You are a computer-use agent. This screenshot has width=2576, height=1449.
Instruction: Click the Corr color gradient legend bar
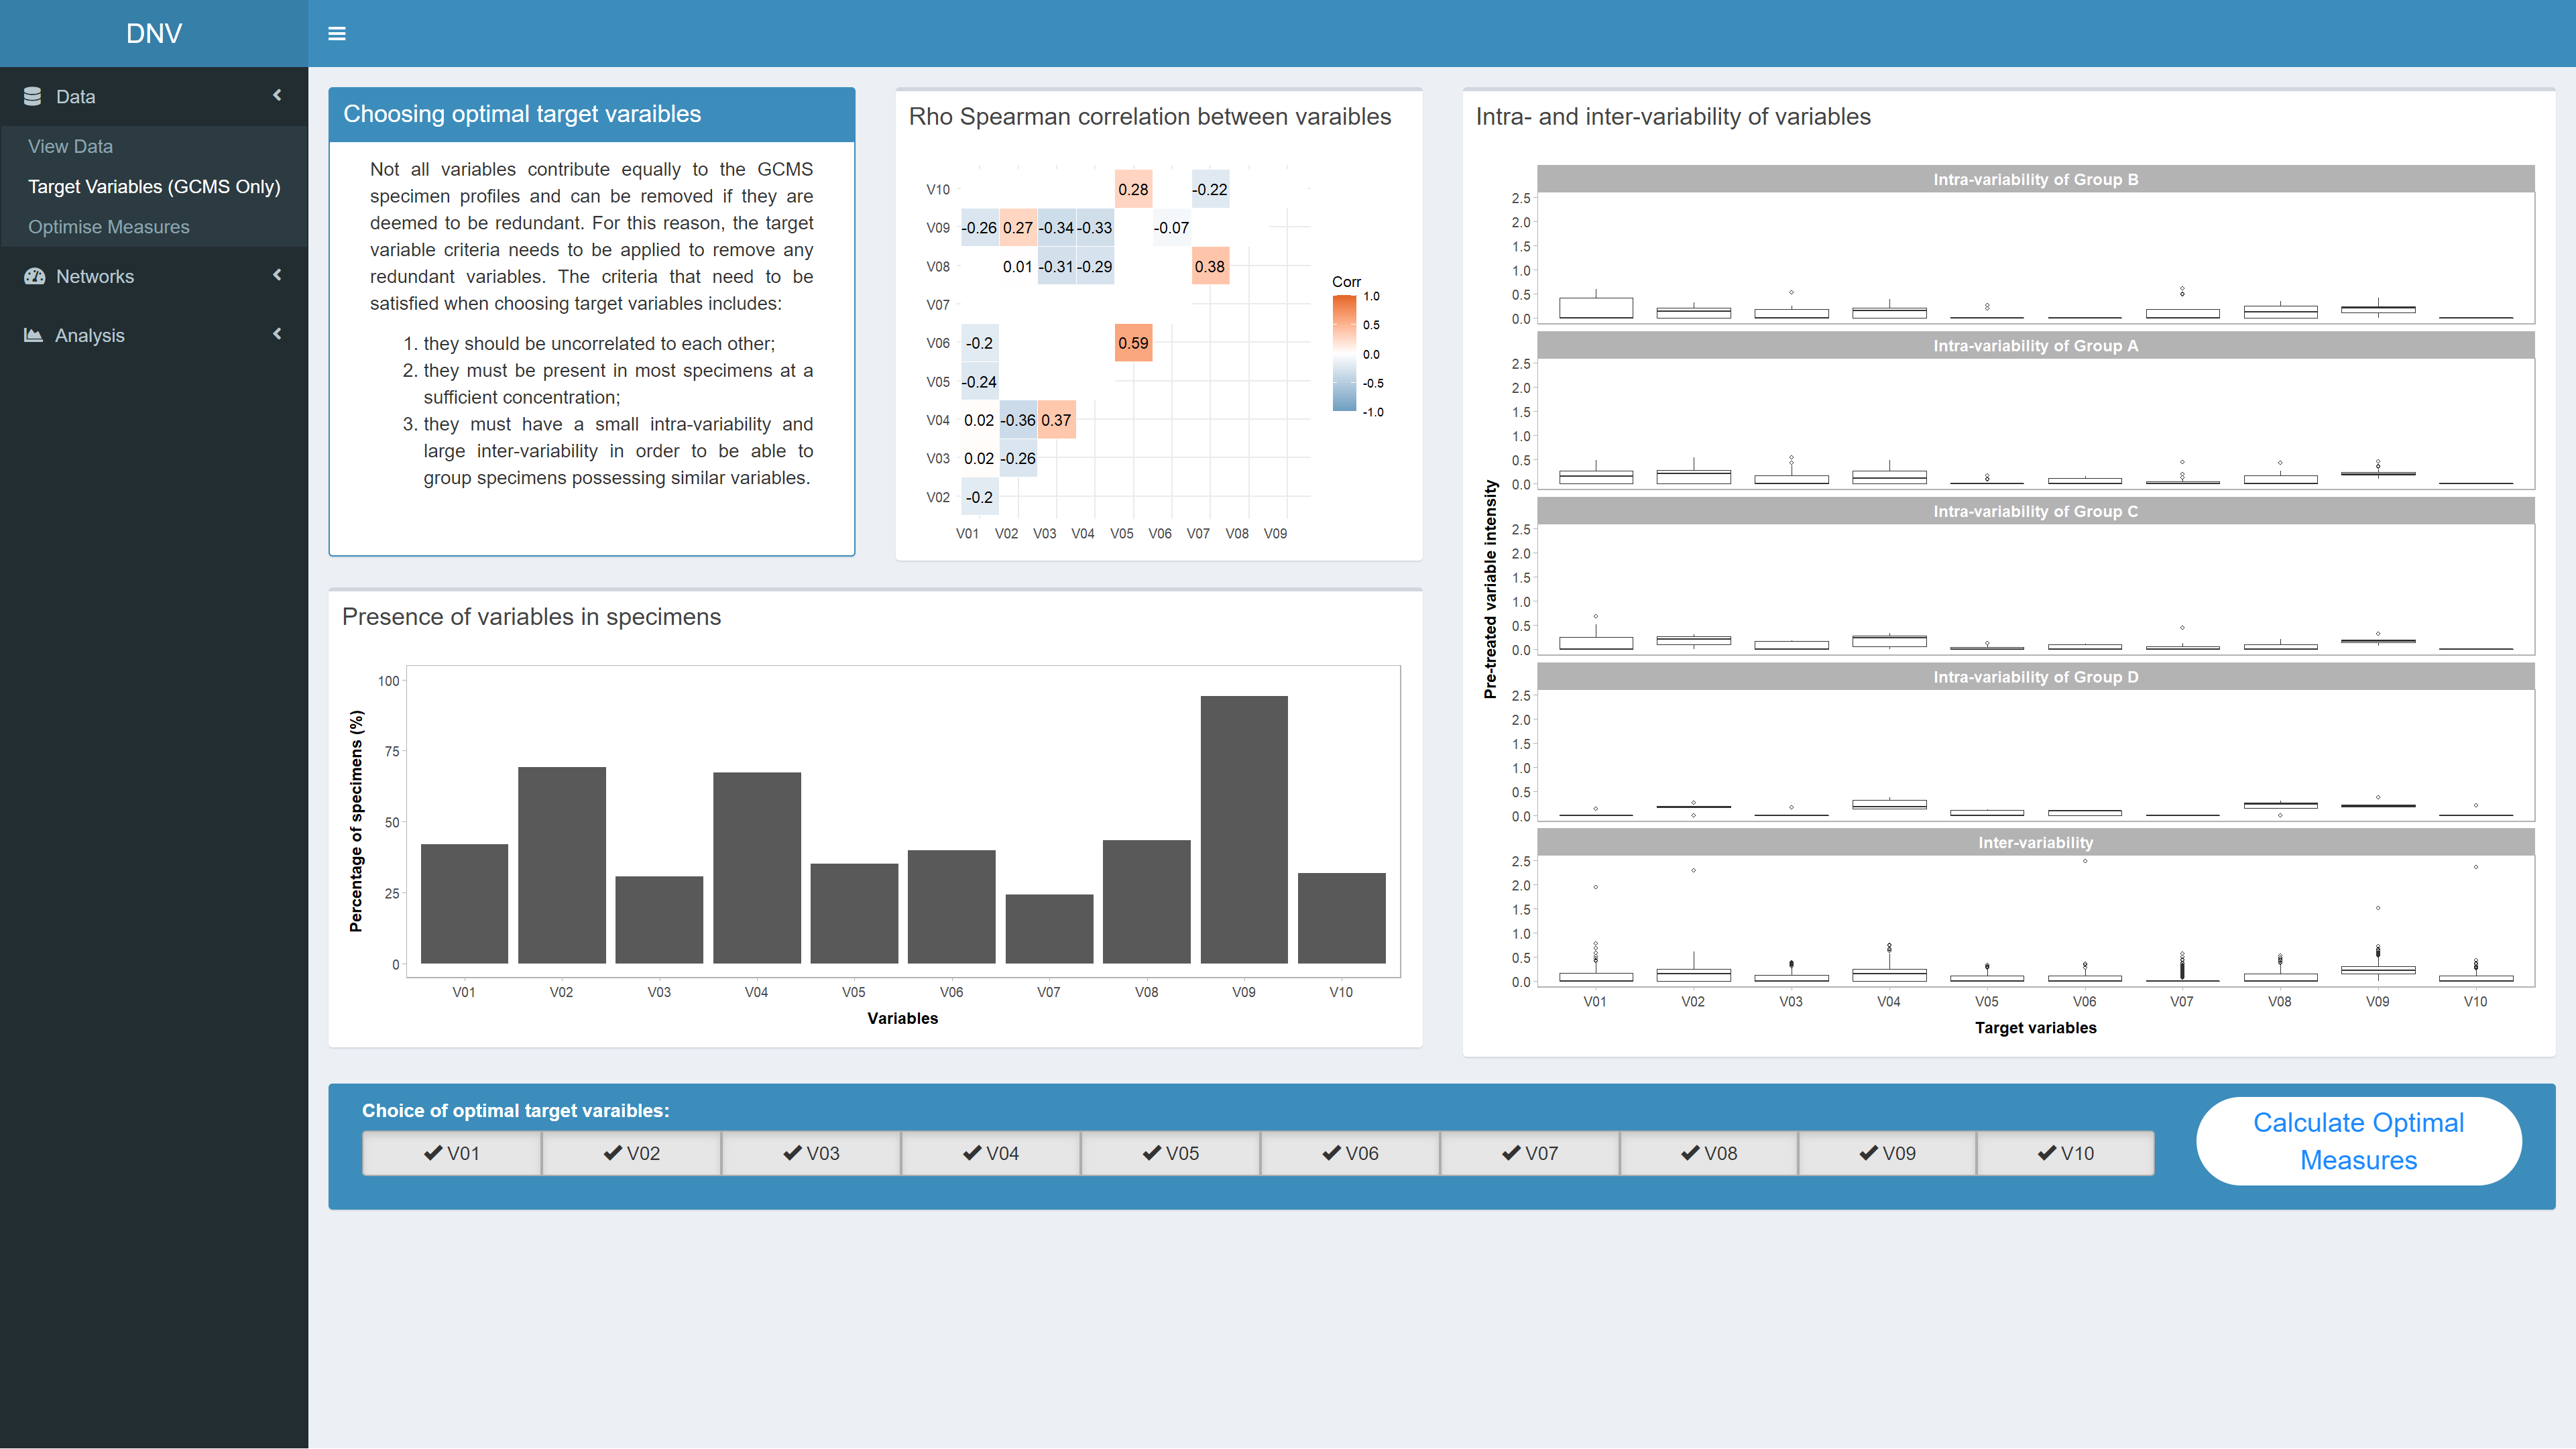pyautogui.click(x=1344, y=353)
